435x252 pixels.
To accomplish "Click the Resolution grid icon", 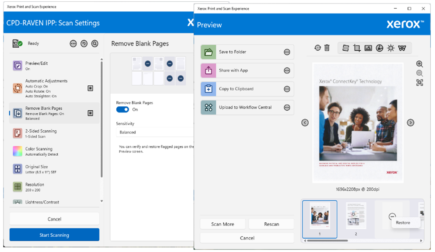I will [17, 187].
